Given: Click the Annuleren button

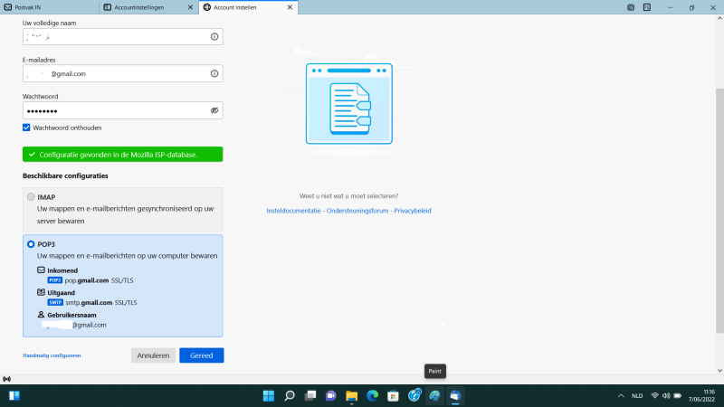Looking at the screenshot, I should [x=153, y=355].
